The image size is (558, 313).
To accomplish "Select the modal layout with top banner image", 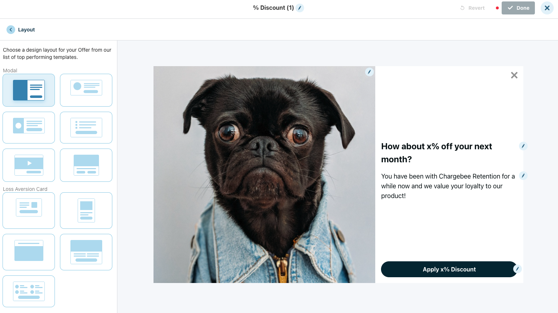I will (x=86, y=165).
